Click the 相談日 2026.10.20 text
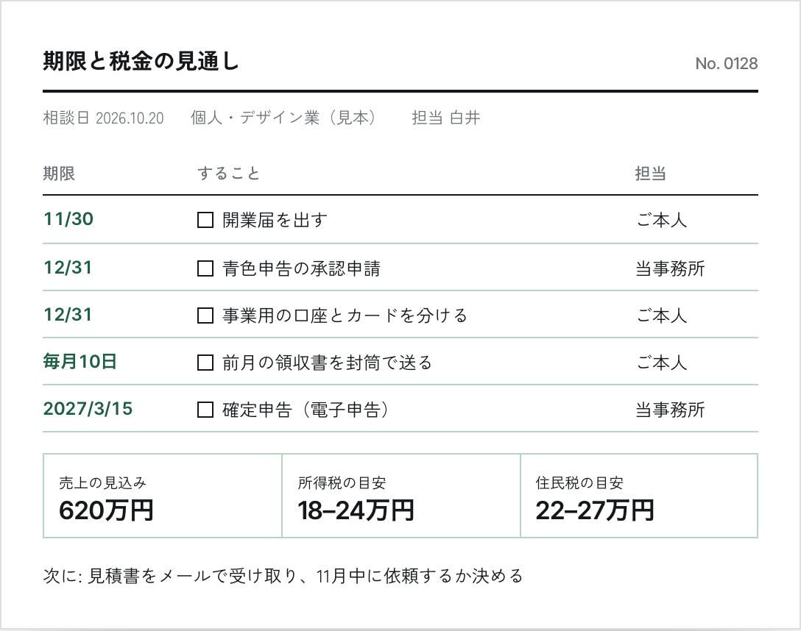Image resolution: width=801 pixels, height=631 pixels. pyautogui.click(x=103, y=118)
